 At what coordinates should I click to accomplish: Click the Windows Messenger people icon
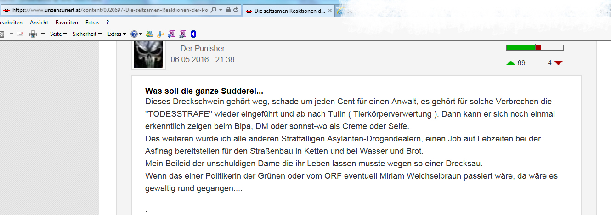coord(149,34)
